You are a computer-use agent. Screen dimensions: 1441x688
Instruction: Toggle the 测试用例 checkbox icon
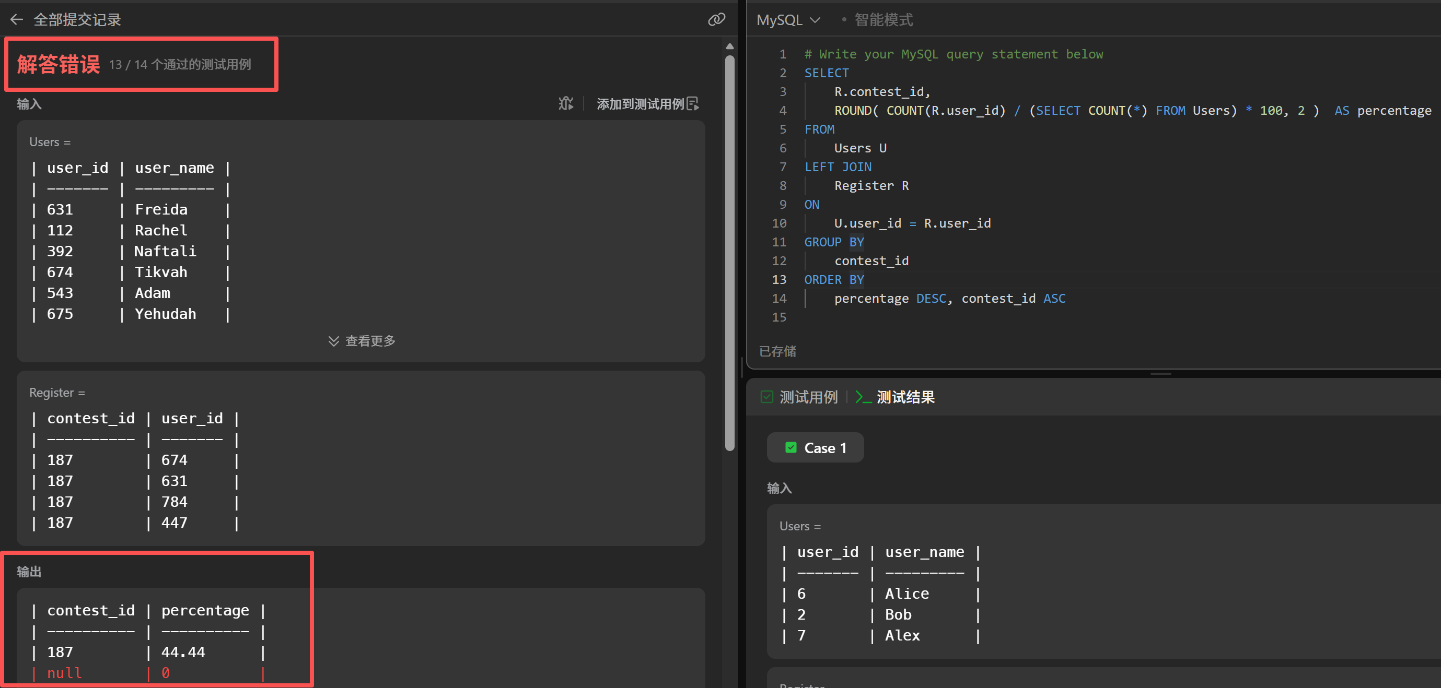coord(767,397)
